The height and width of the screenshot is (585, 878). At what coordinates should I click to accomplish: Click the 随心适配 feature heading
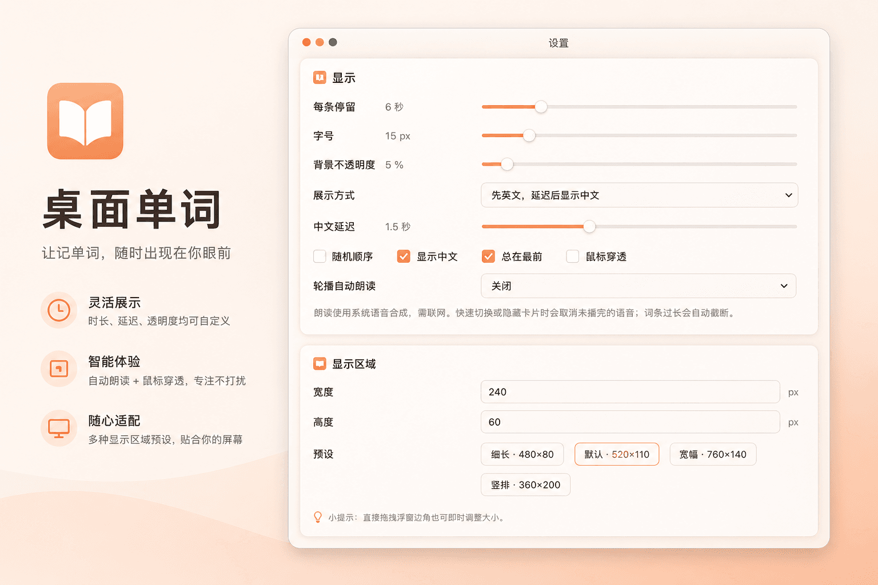114,421
